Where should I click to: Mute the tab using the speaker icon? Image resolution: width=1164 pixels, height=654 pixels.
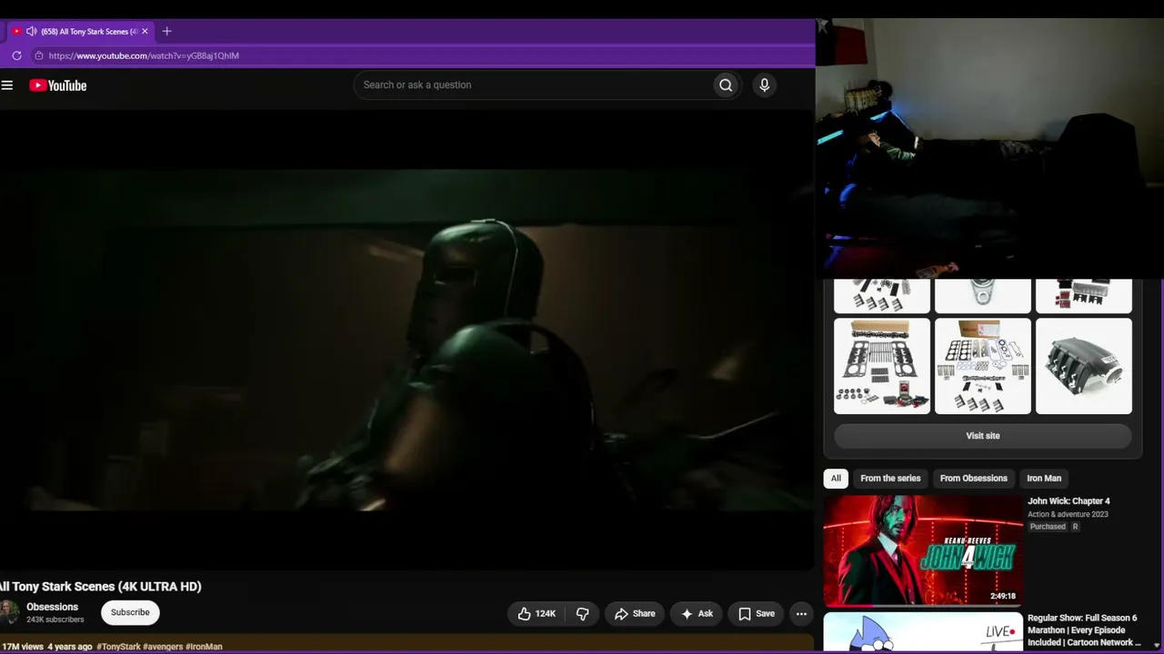pyautogui.click(x=32, y=31)
